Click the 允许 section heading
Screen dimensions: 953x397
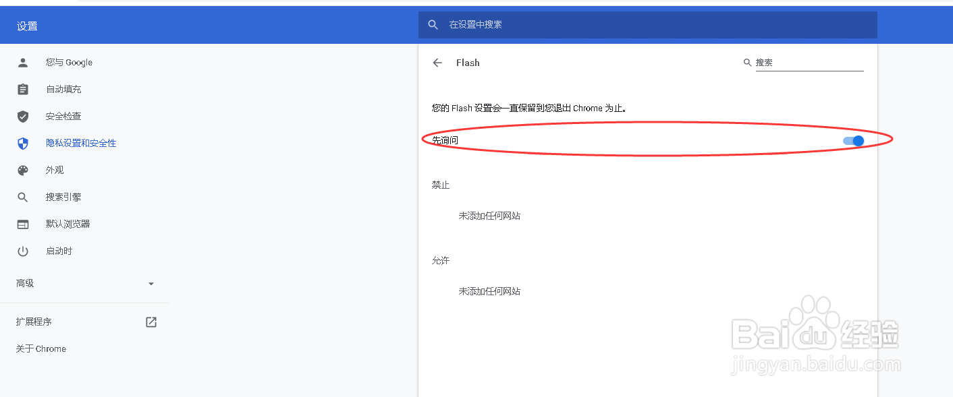click(x=441, y=260)
